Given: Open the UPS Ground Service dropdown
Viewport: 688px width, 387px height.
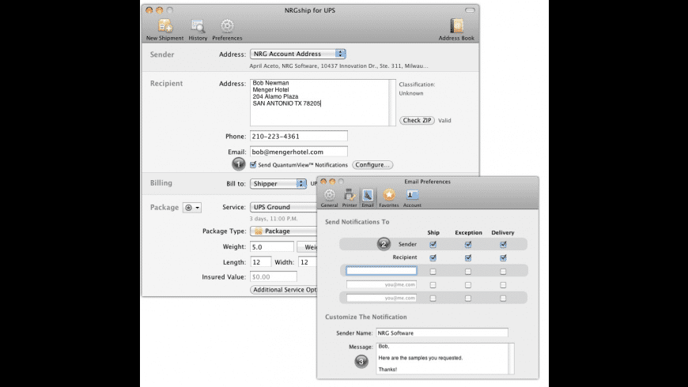Looking at the screenshot, I should (x=282, y=208).
